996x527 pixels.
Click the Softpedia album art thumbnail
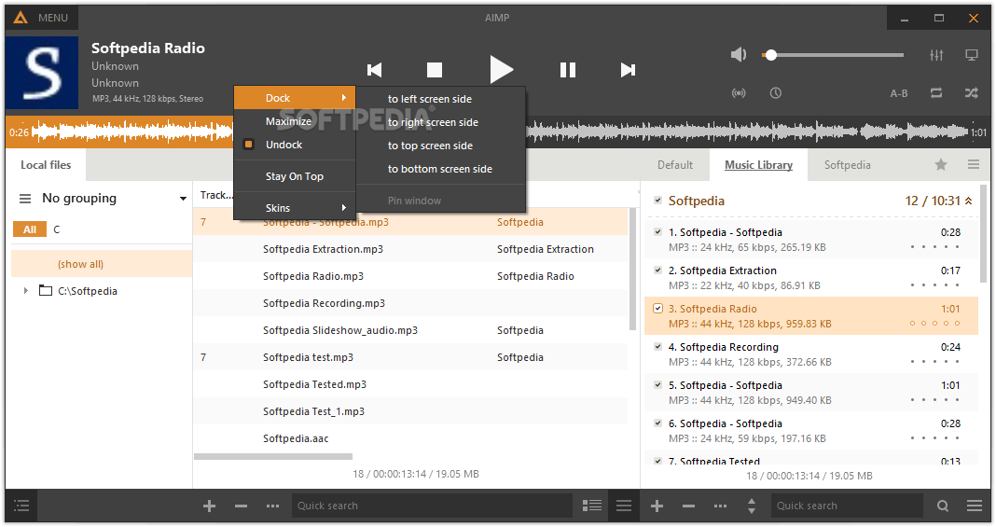click(x=42, y=73)
